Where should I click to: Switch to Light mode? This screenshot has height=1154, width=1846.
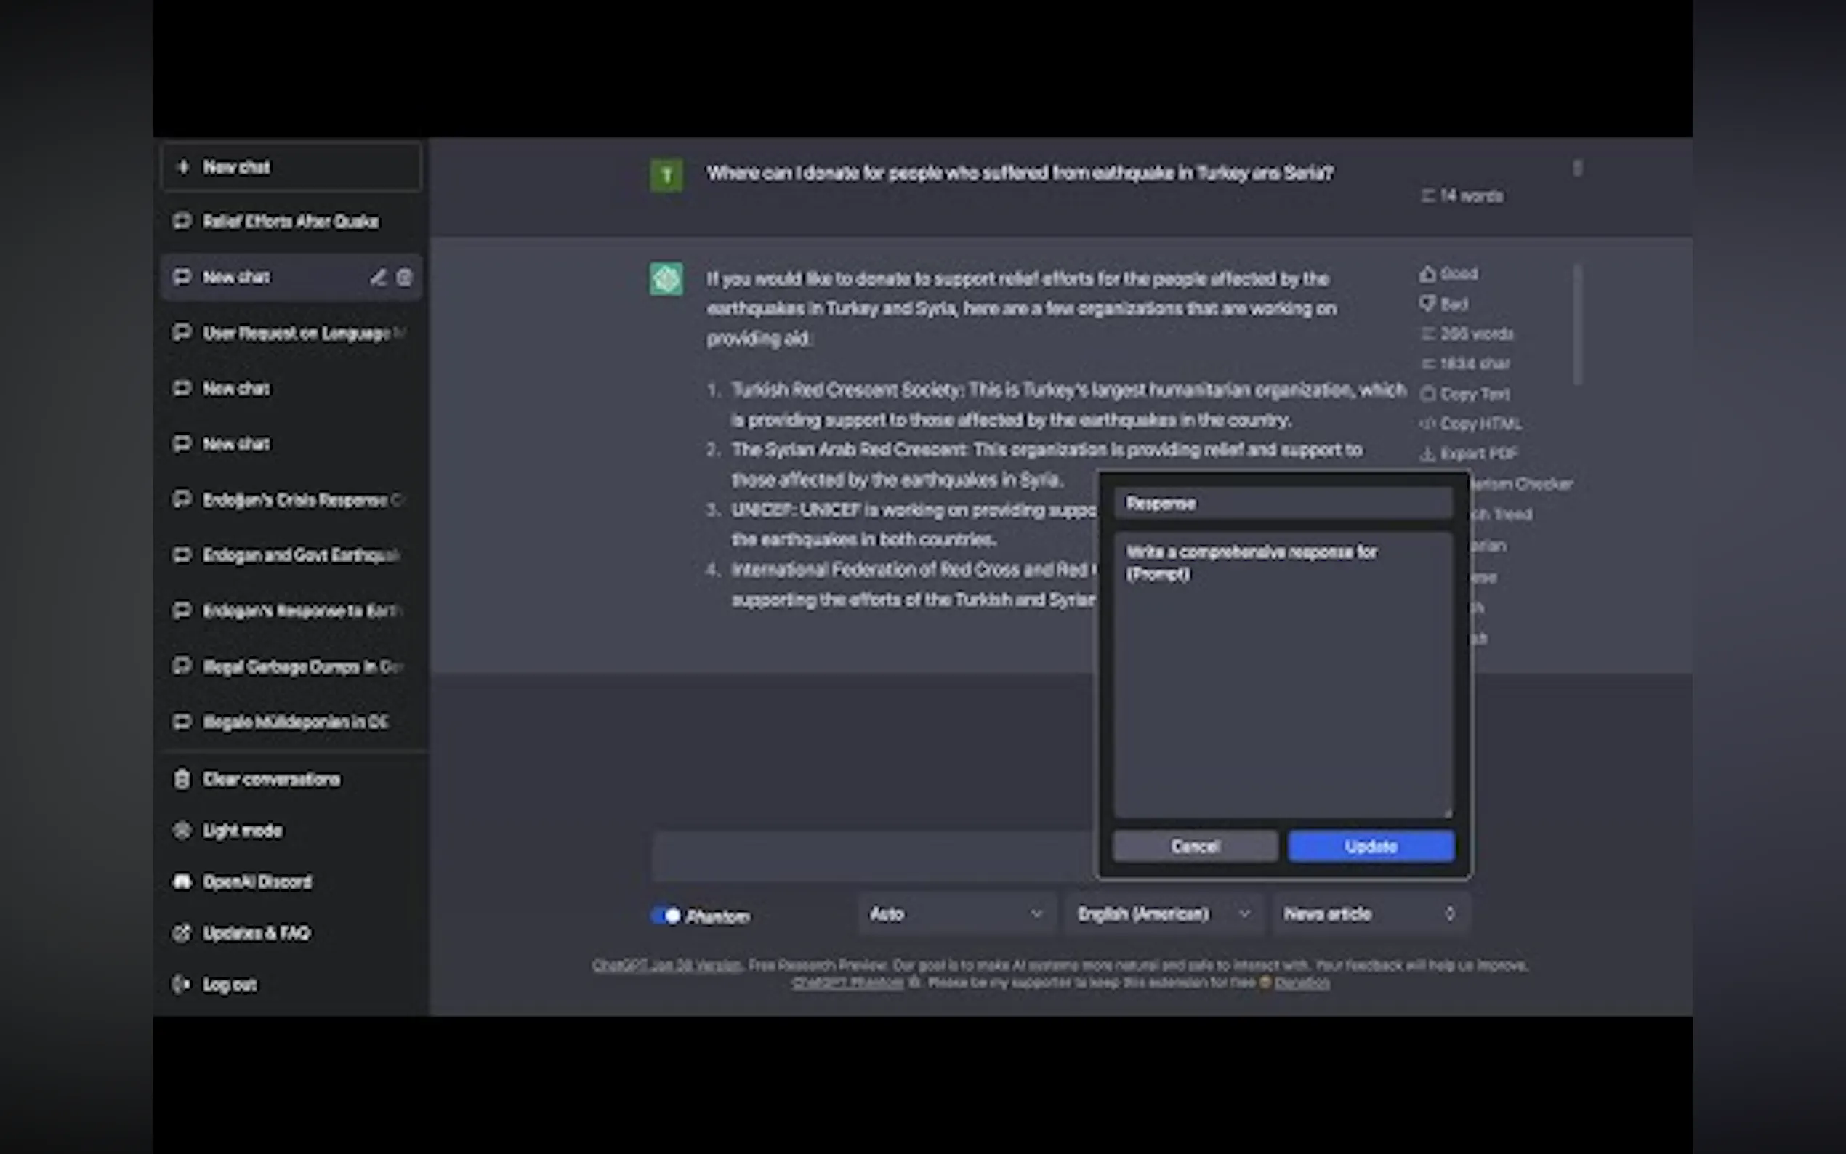click(241, 831)
